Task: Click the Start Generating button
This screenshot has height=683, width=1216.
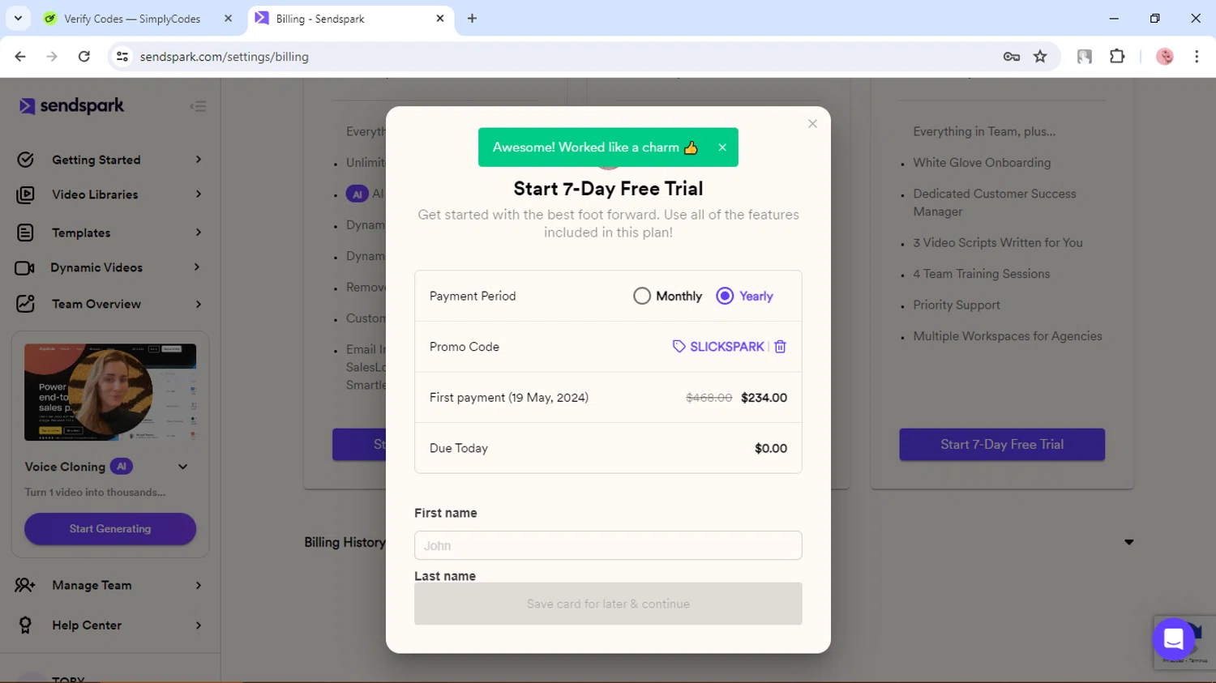Action: 110,529
